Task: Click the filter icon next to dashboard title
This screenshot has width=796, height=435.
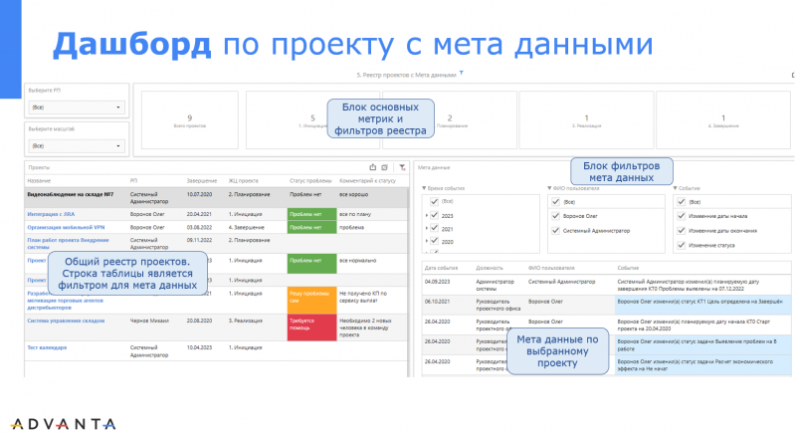Action: tap(462, 74)
